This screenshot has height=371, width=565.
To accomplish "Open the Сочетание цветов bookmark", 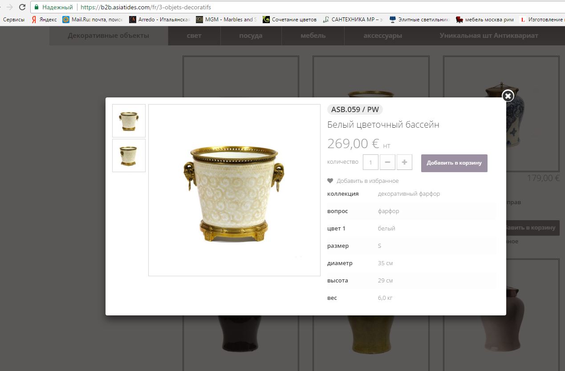I will point(290,20).
